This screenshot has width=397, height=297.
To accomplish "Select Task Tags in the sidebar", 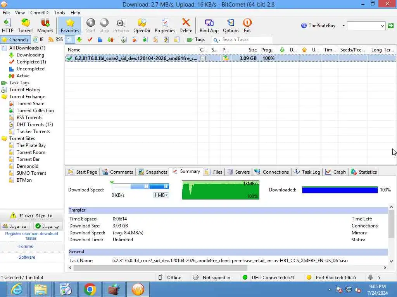I will [19, 83].
